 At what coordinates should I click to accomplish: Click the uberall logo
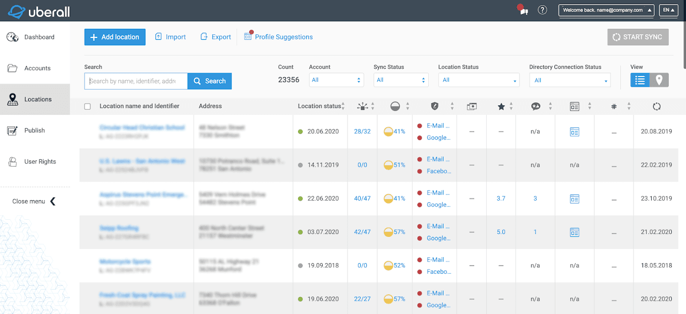tap(39, 11)
